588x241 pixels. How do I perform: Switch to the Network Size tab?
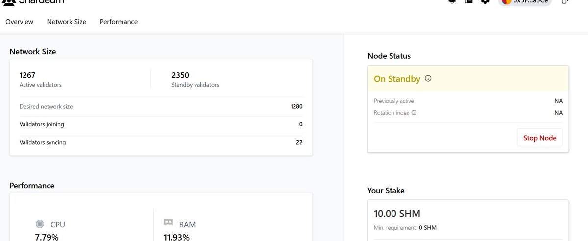coord(67,22)
